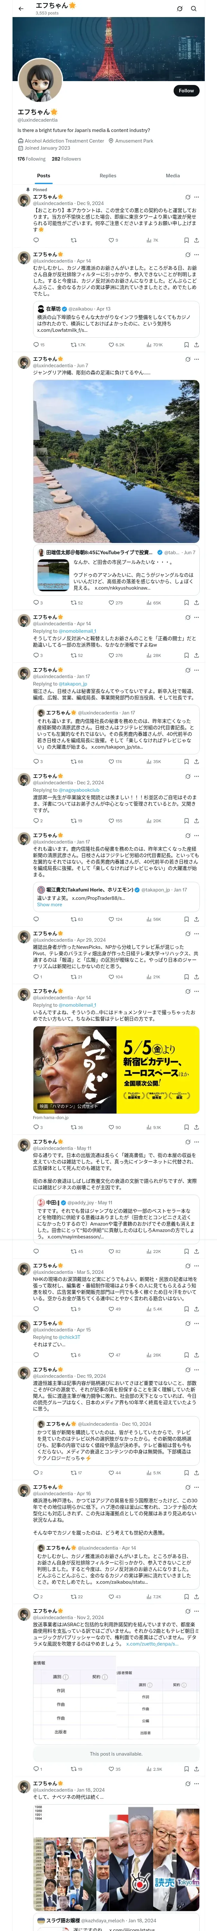Repost the pinned Dec 9, 2024 post
Screen dimensions: 217x1931
[x=73, y=241]
